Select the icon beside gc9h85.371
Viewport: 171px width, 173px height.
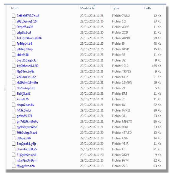tap(14, 116)
